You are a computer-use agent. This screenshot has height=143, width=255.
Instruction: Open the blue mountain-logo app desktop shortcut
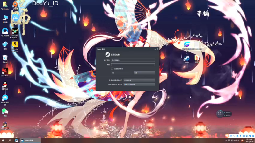15,19
